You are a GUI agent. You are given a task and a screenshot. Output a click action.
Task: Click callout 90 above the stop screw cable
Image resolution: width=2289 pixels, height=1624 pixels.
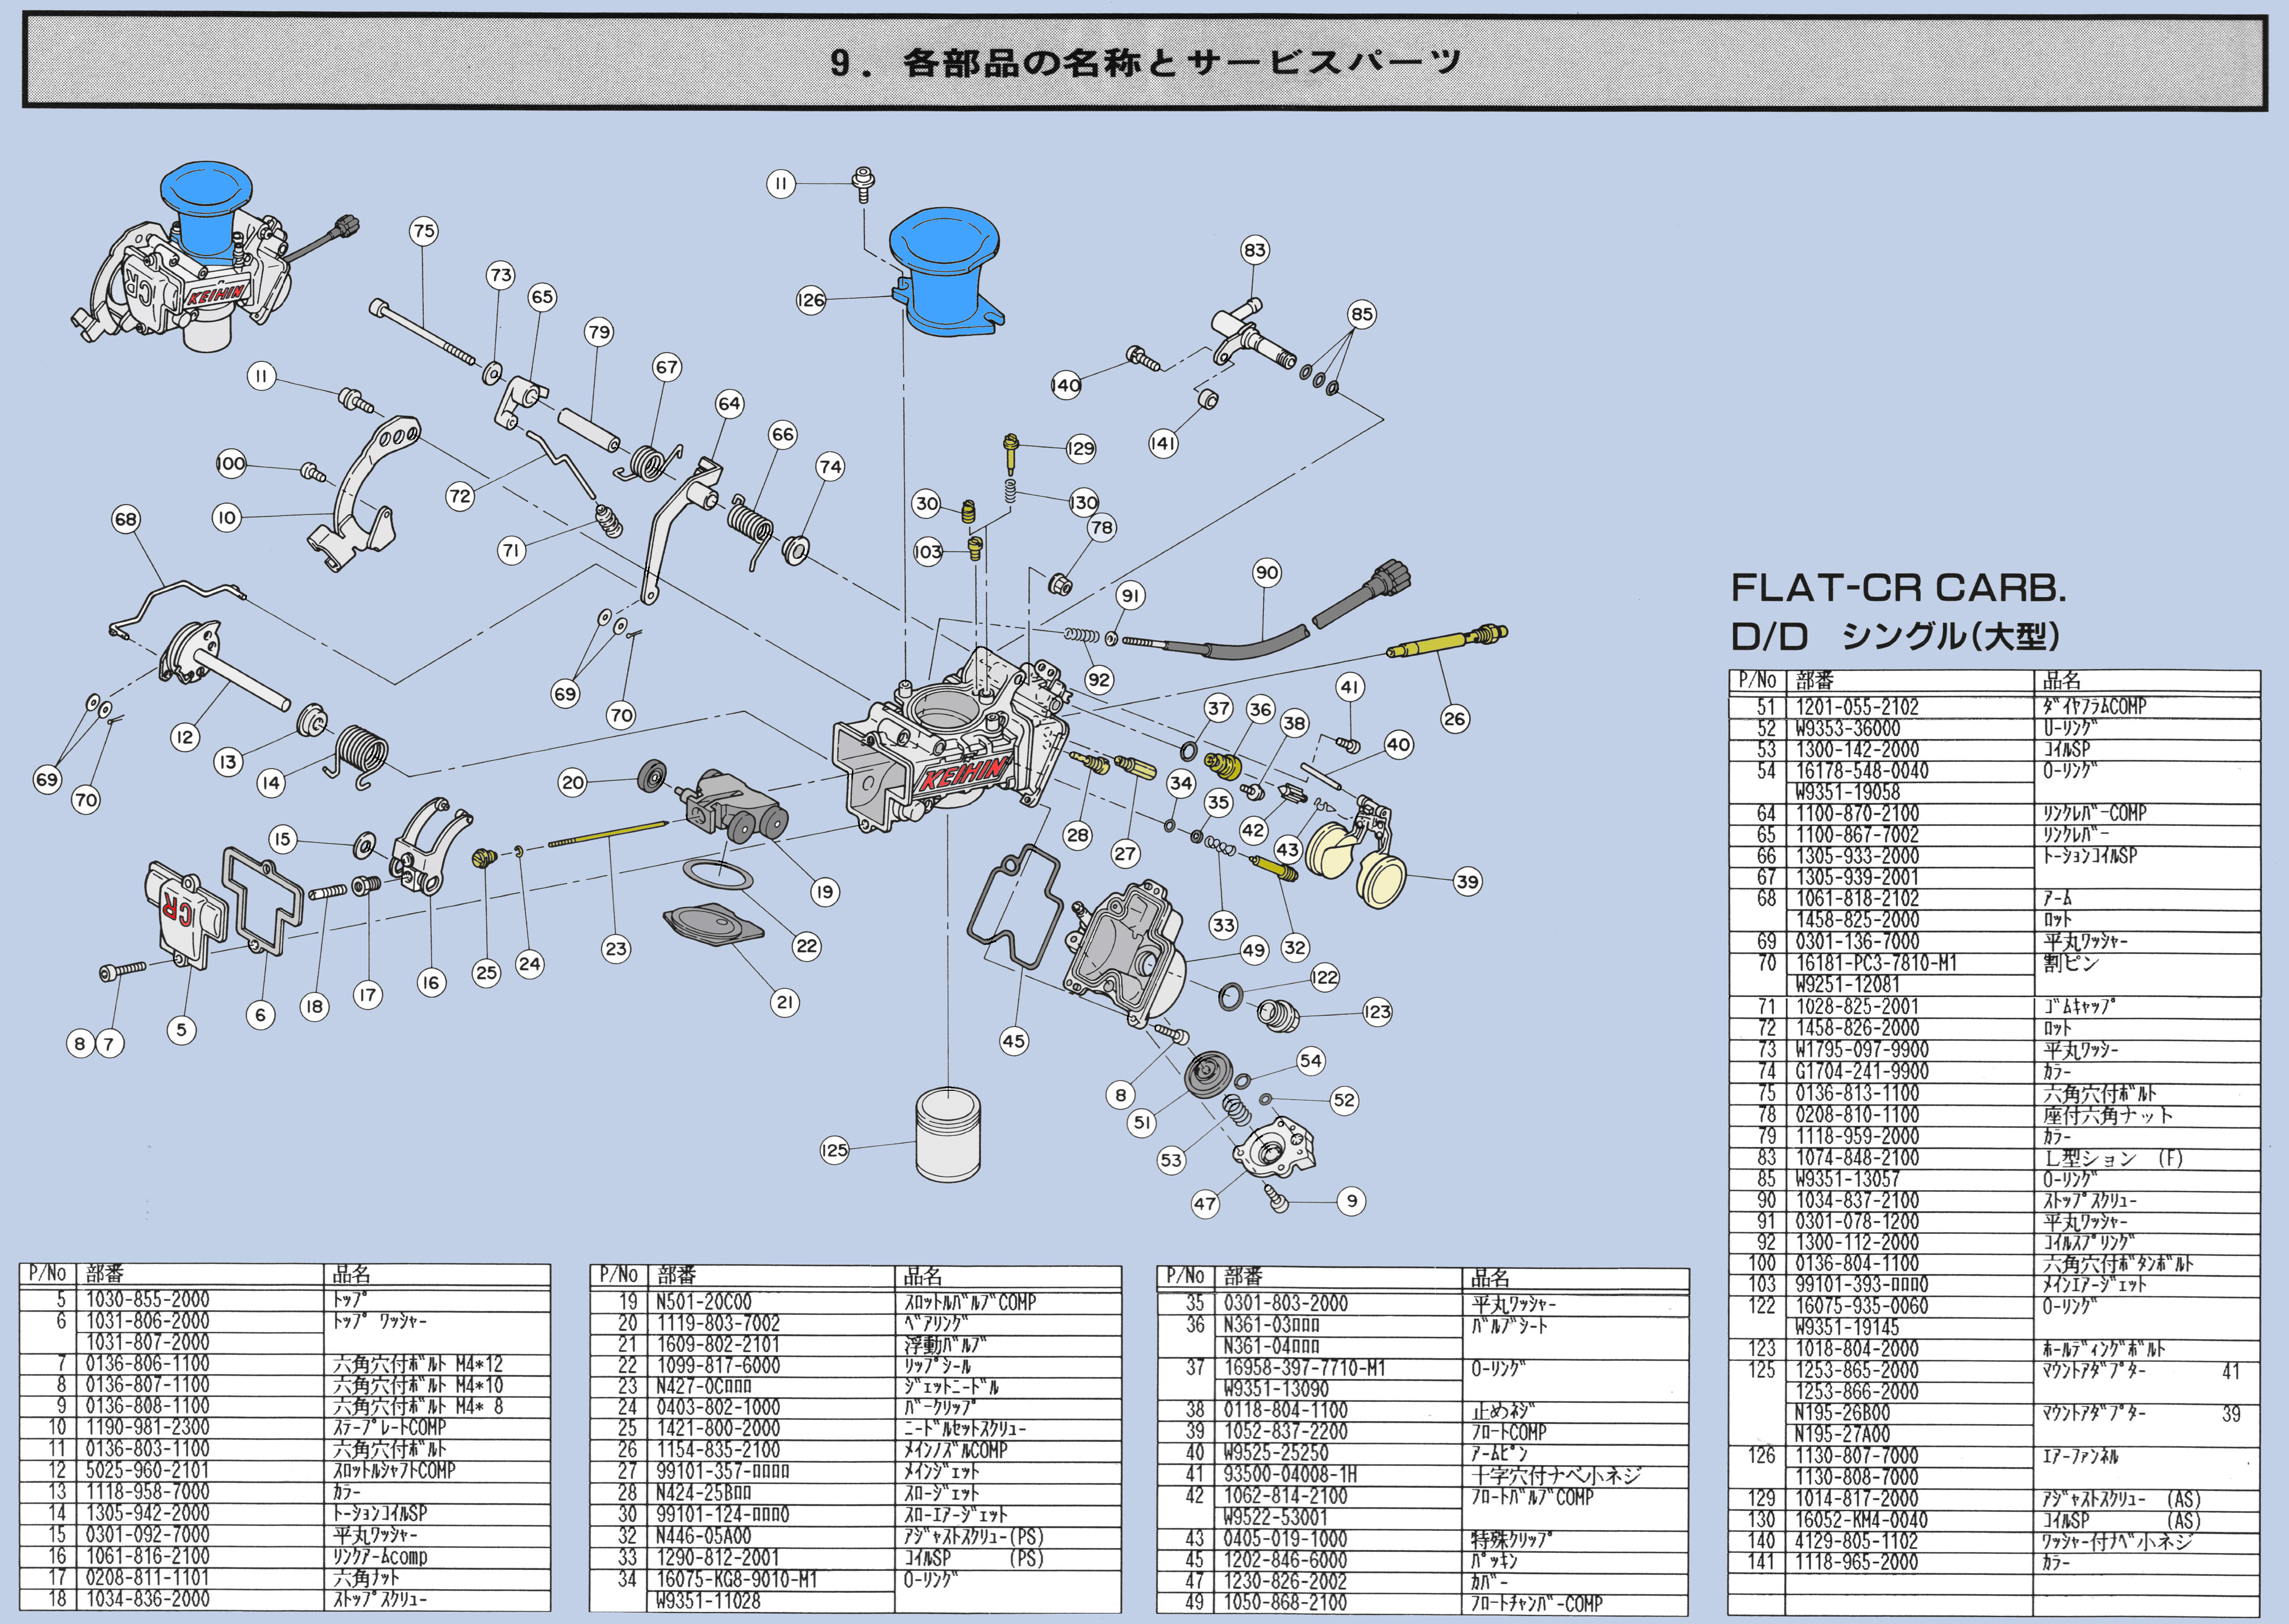tap(1267, 572)
